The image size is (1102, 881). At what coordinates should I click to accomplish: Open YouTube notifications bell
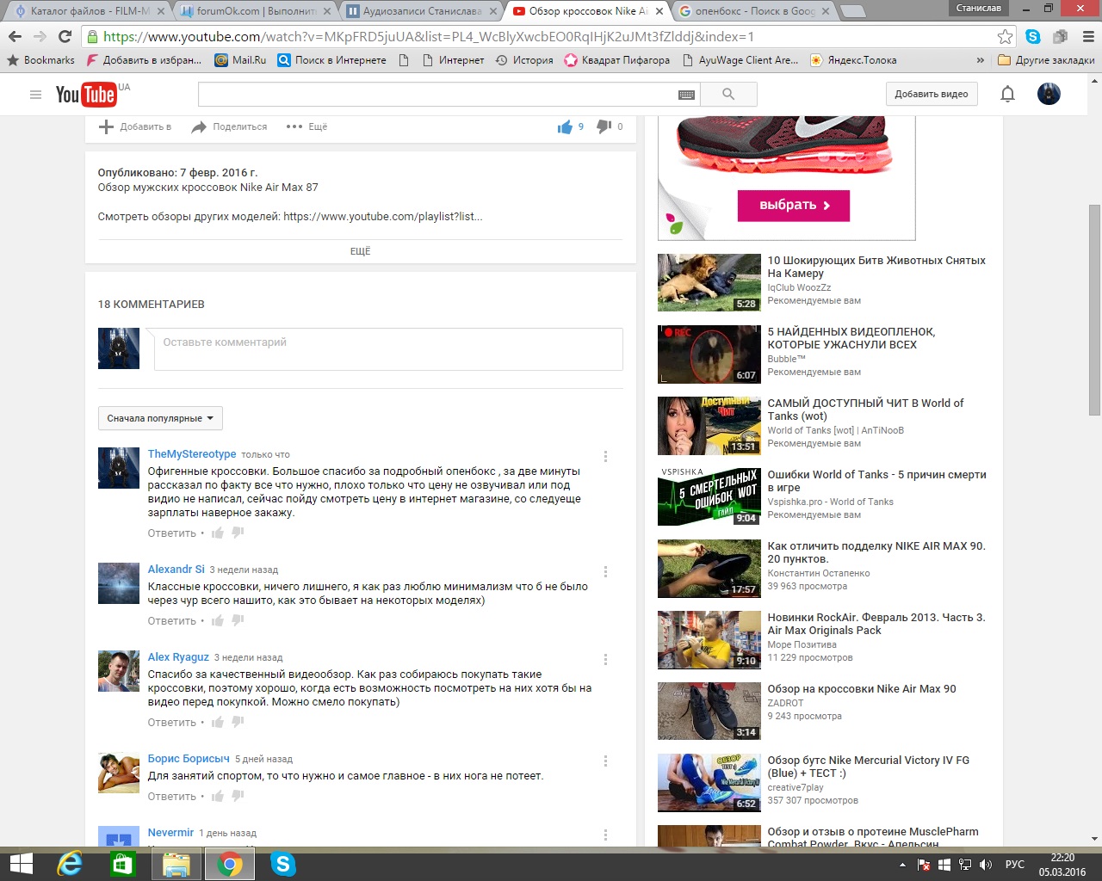point(1007,95)
